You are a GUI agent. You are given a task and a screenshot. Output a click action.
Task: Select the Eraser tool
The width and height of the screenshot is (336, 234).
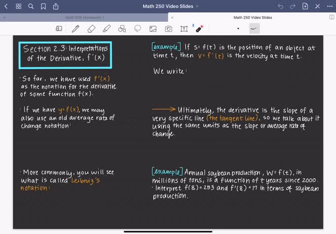click(91, 29)
